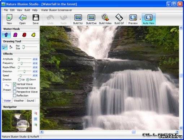Choose water mask number 3

[24, 35]
